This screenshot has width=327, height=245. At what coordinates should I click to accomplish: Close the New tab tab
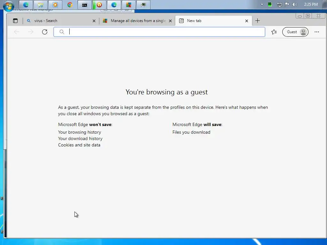pos(247,21)
